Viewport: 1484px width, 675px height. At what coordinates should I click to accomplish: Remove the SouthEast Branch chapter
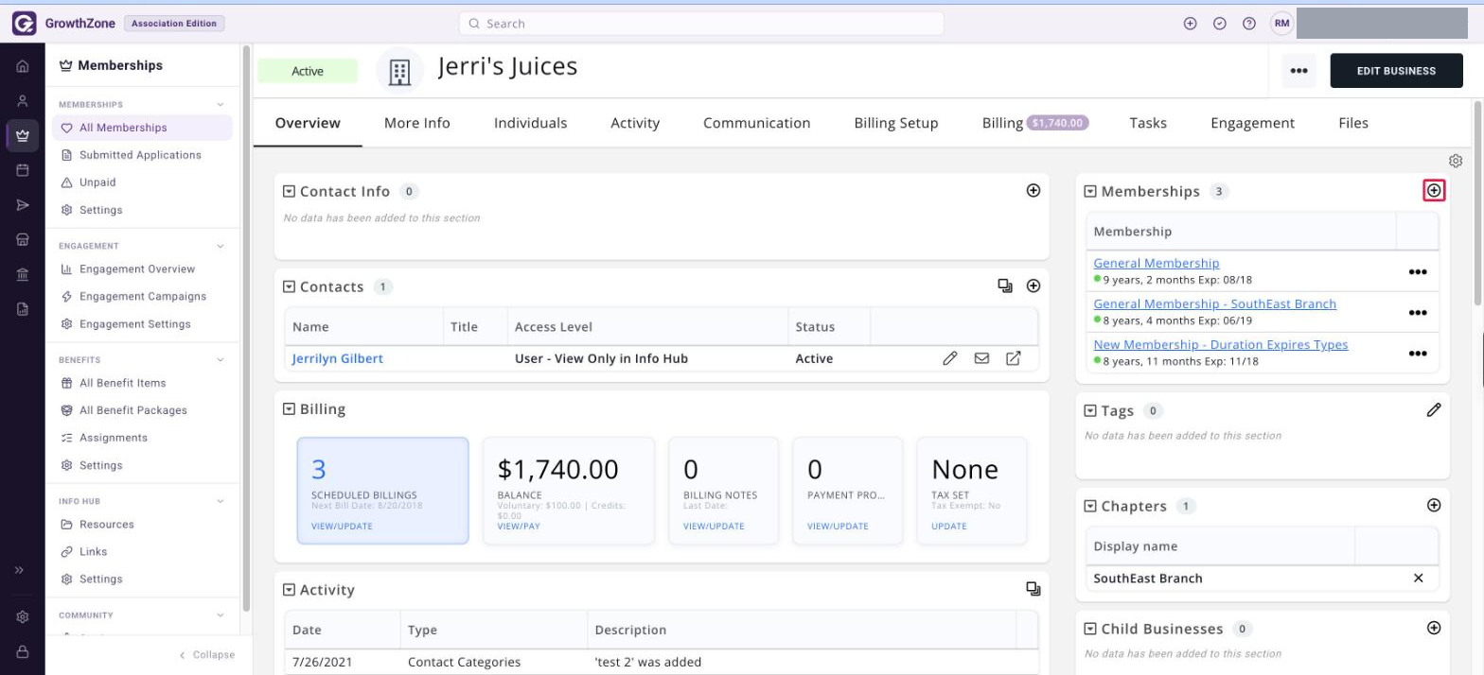(1418, 578)
